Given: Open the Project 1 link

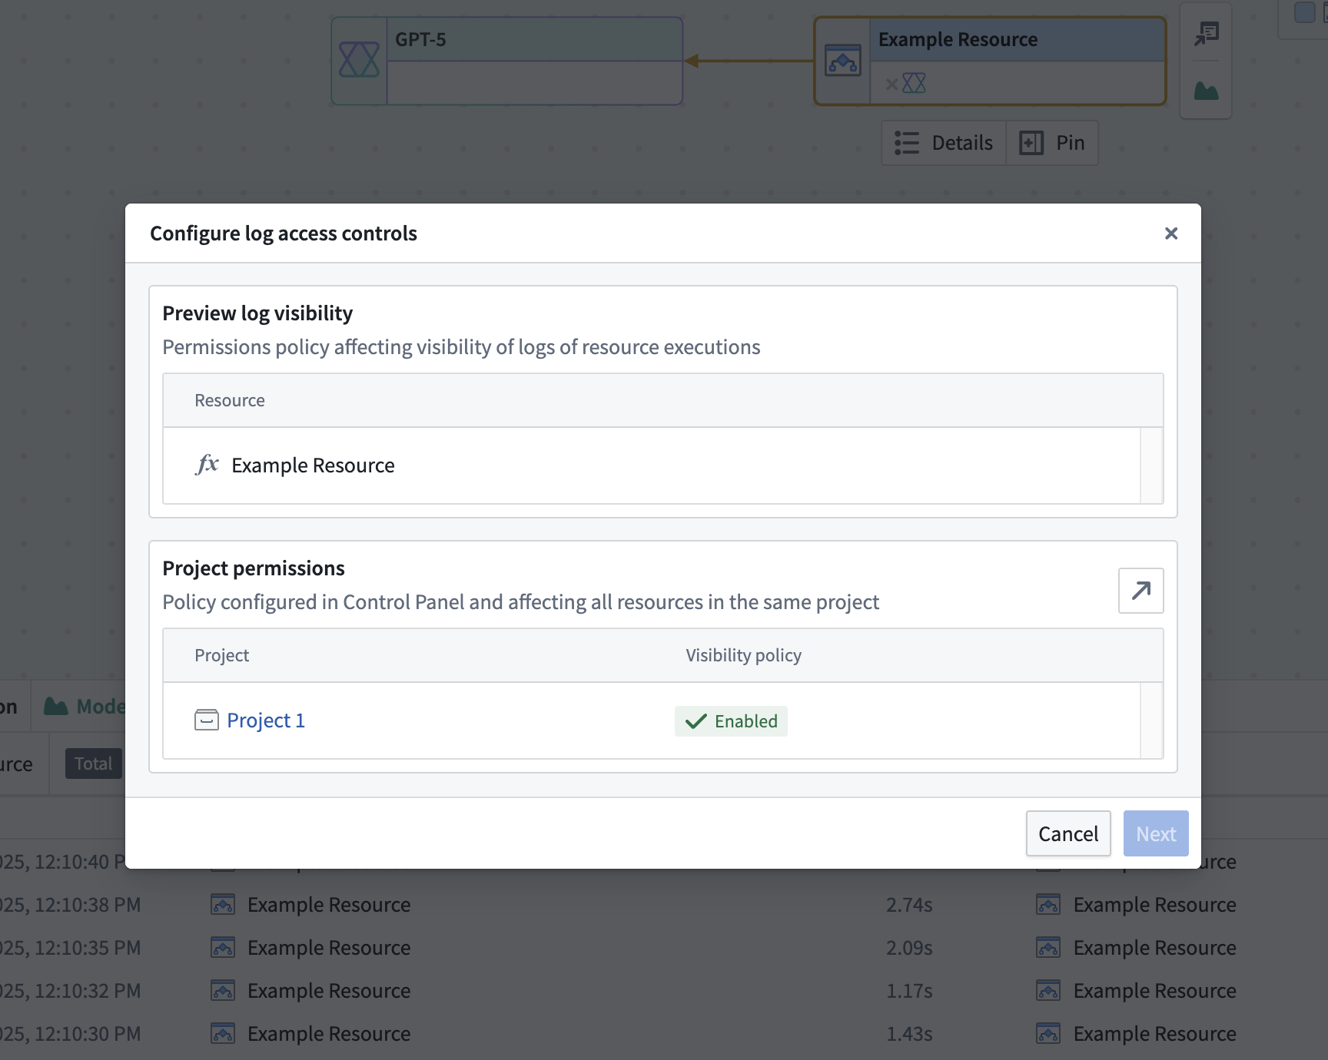Looking at the screenshot, I should (x=265, y=720).
